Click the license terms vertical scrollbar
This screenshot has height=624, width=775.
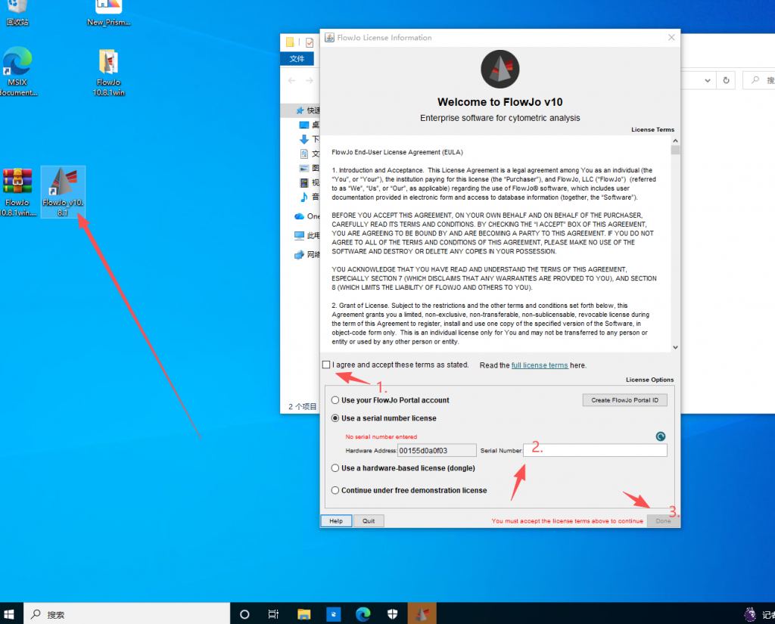click(675, 242)
